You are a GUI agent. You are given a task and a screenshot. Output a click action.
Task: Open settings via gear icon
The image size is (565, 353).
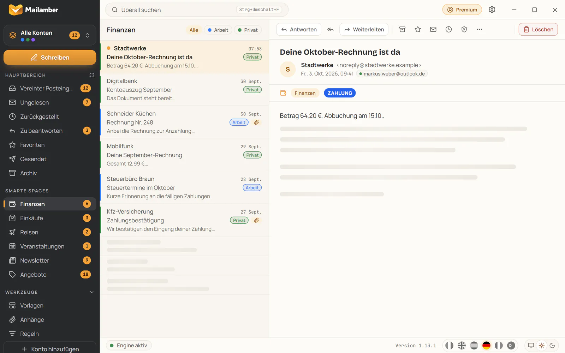pyautogui.click(x=492, y=10)
